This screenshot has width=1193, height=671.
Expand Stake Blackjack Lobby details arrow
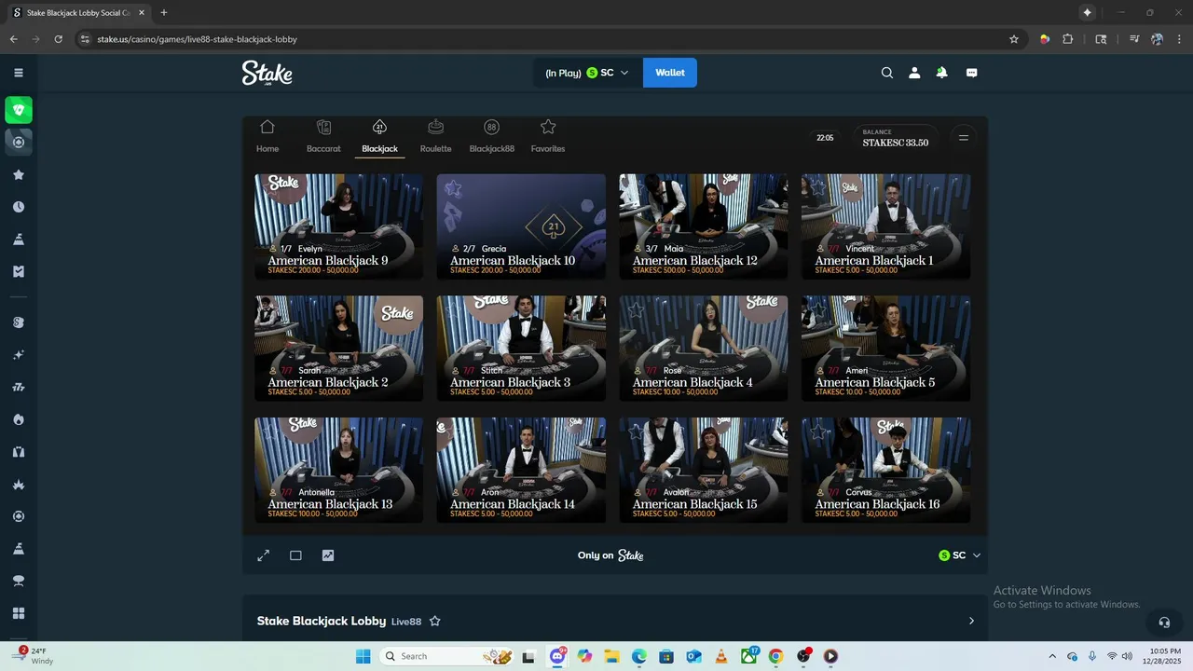[x=971, y=621]
